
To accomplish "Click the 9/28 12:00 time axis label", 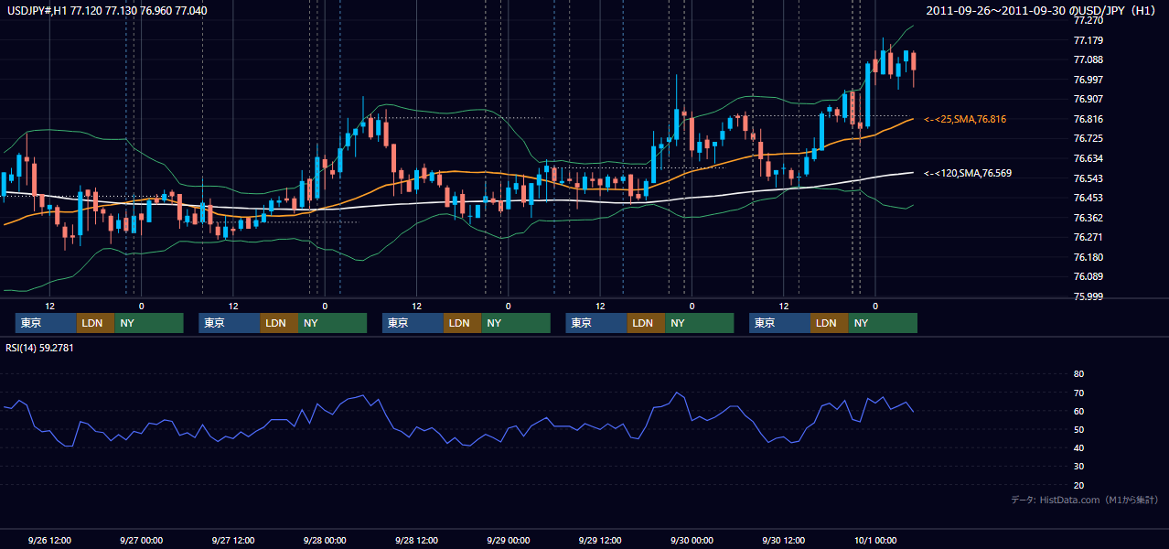I will click(x=416, y=540).
